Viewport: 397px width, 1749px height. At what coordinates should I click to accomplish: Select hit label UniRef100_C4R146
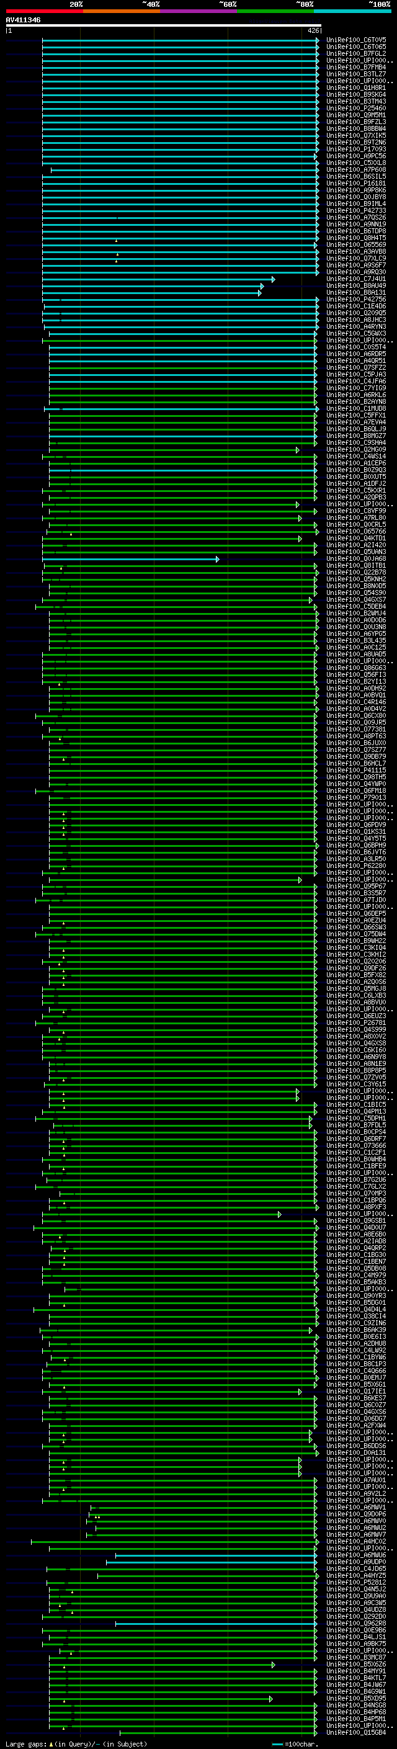356,702
